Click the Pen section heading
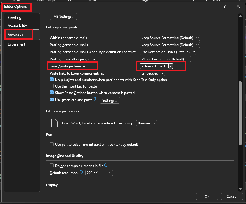Screen dimensions: 246x204 (49, 135)
